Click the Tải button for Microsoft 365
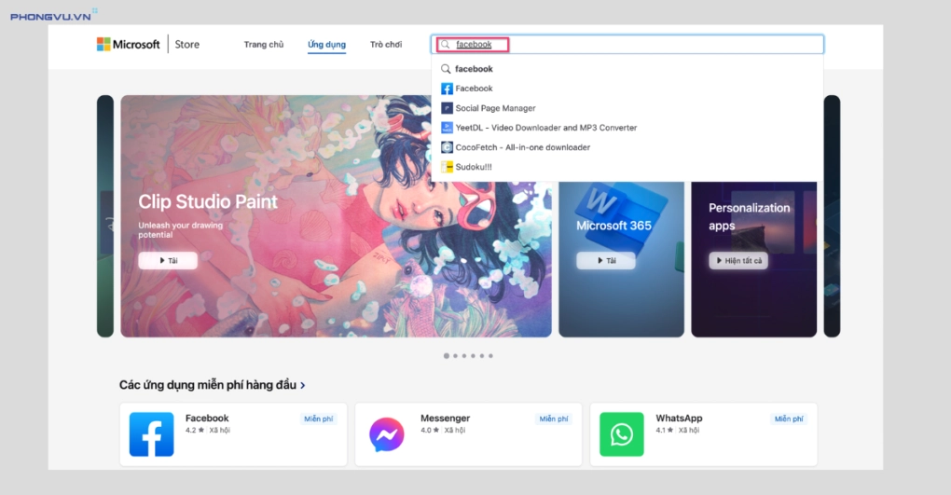 [606, 260]
